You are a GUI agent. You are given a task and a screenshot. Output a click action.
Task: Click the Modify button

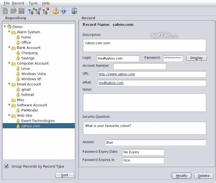pyautogui.click(x=182, y=176)
